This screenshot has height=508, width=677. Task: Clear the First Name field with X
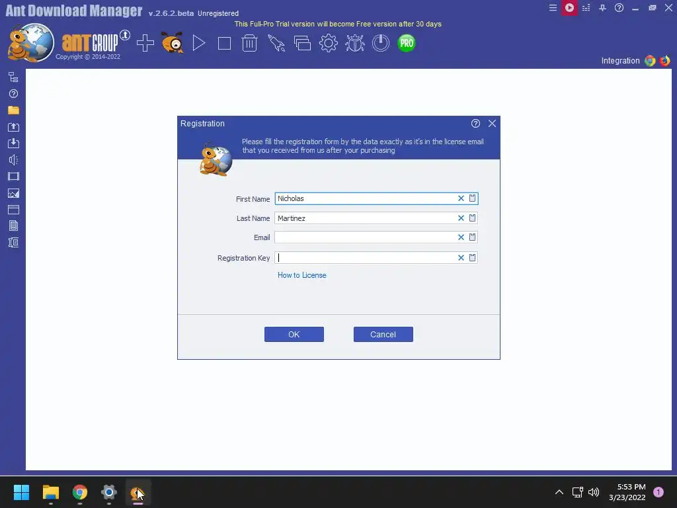[461, 198]
